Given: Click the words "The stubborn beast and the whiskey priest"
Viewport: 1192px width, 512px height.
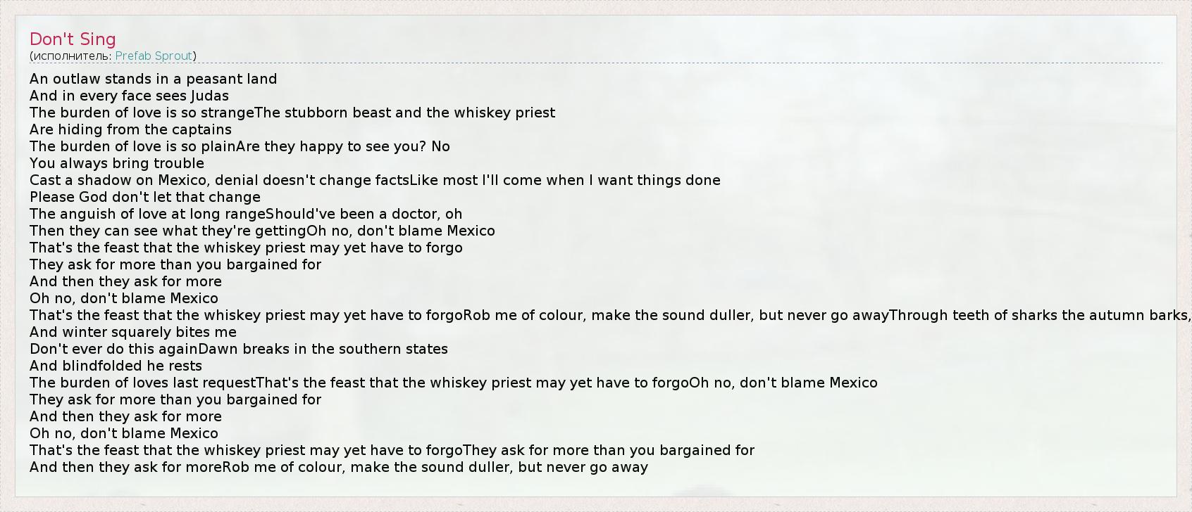Looking at the screenshot, I should (x=404, y=113).
